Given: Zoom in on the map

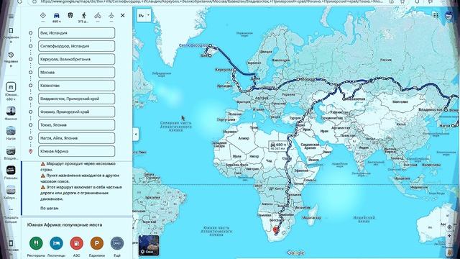Looking at the screenshot, I should point(449,236).
